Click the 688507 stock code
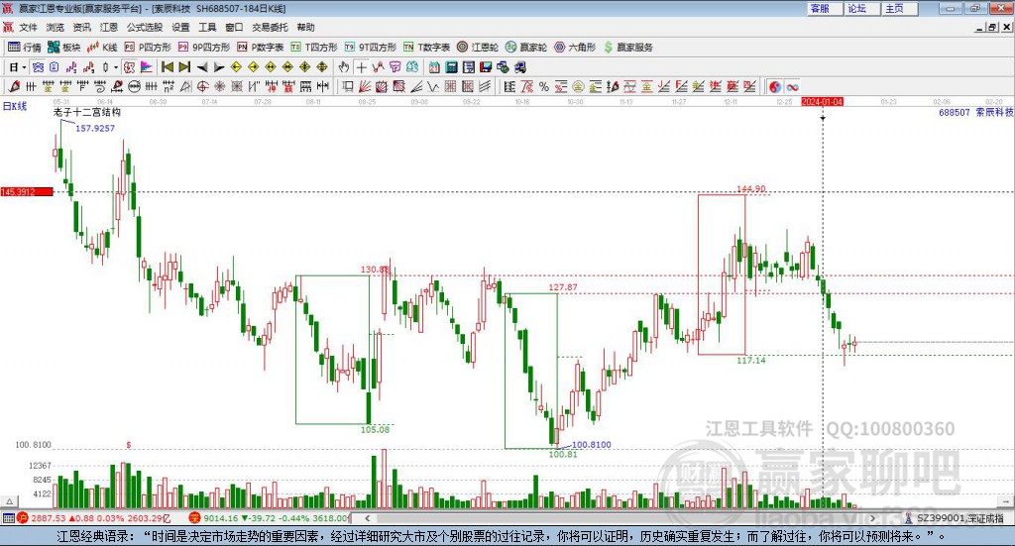Viewport: 1015px width, 546px height. coord(955,113)
